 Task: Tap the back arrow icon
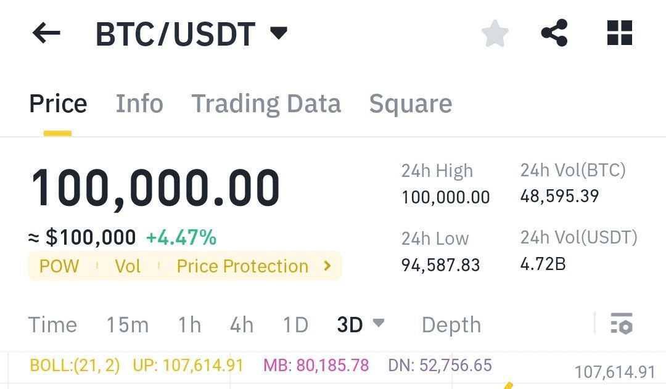click(46, 33)
